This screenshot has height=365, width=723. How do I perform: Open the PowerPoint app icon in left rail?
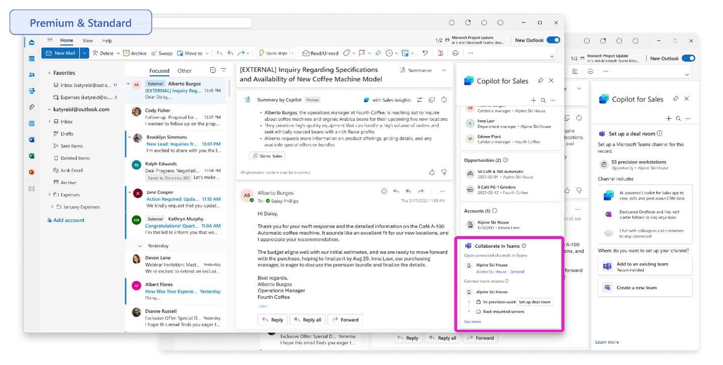tap(32, 172)
